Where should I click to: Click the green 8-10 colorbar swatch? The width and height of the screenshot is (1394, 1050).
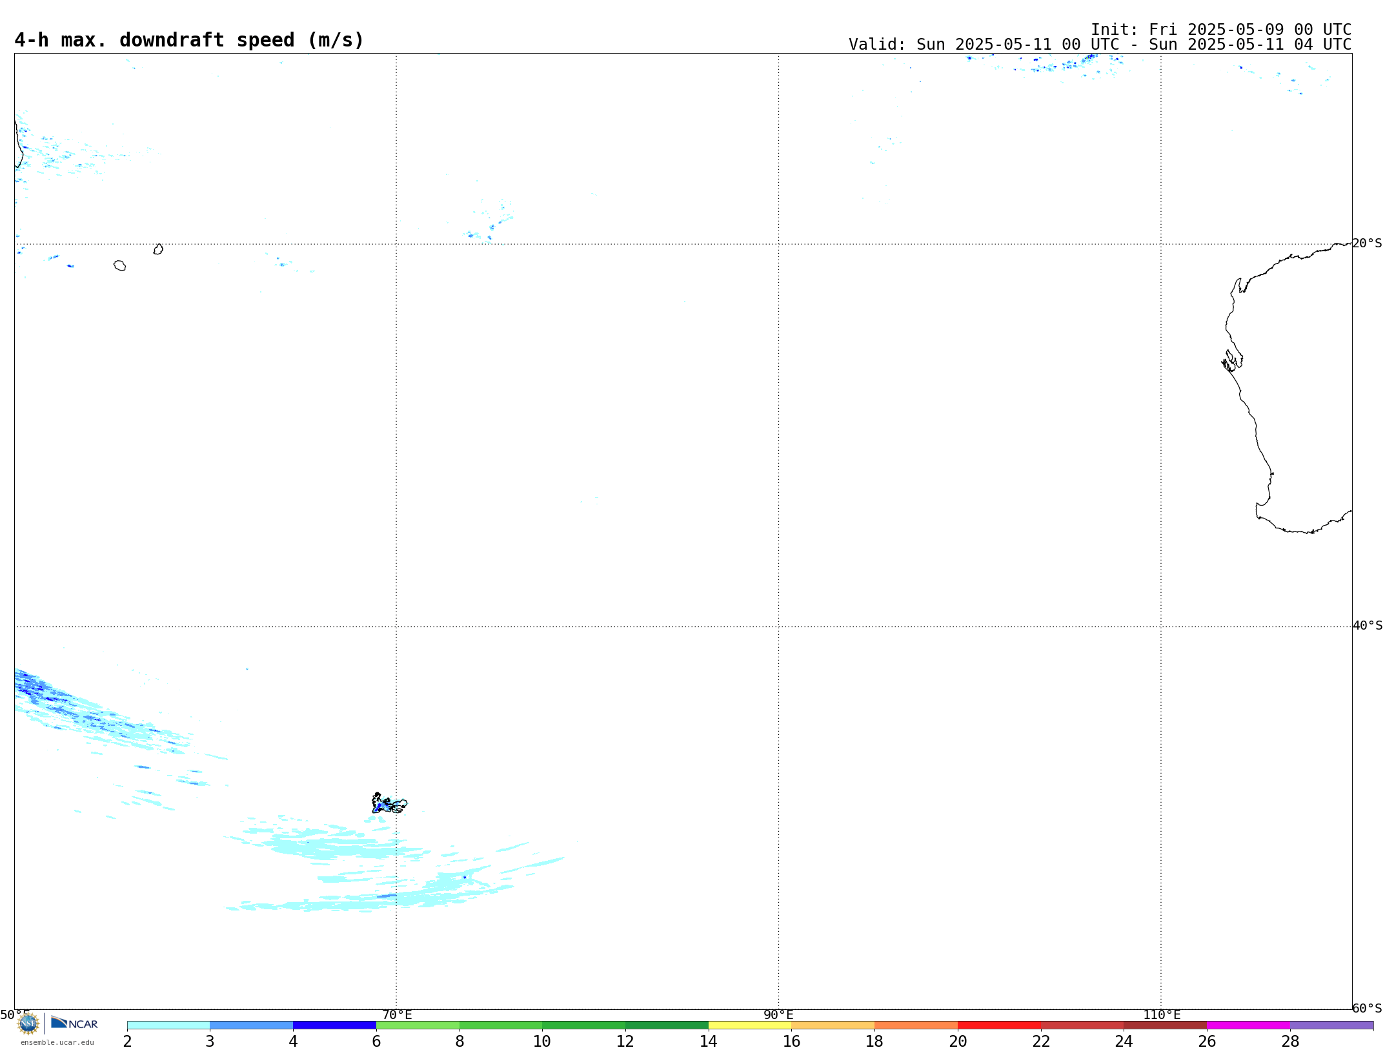point(501,1025)
